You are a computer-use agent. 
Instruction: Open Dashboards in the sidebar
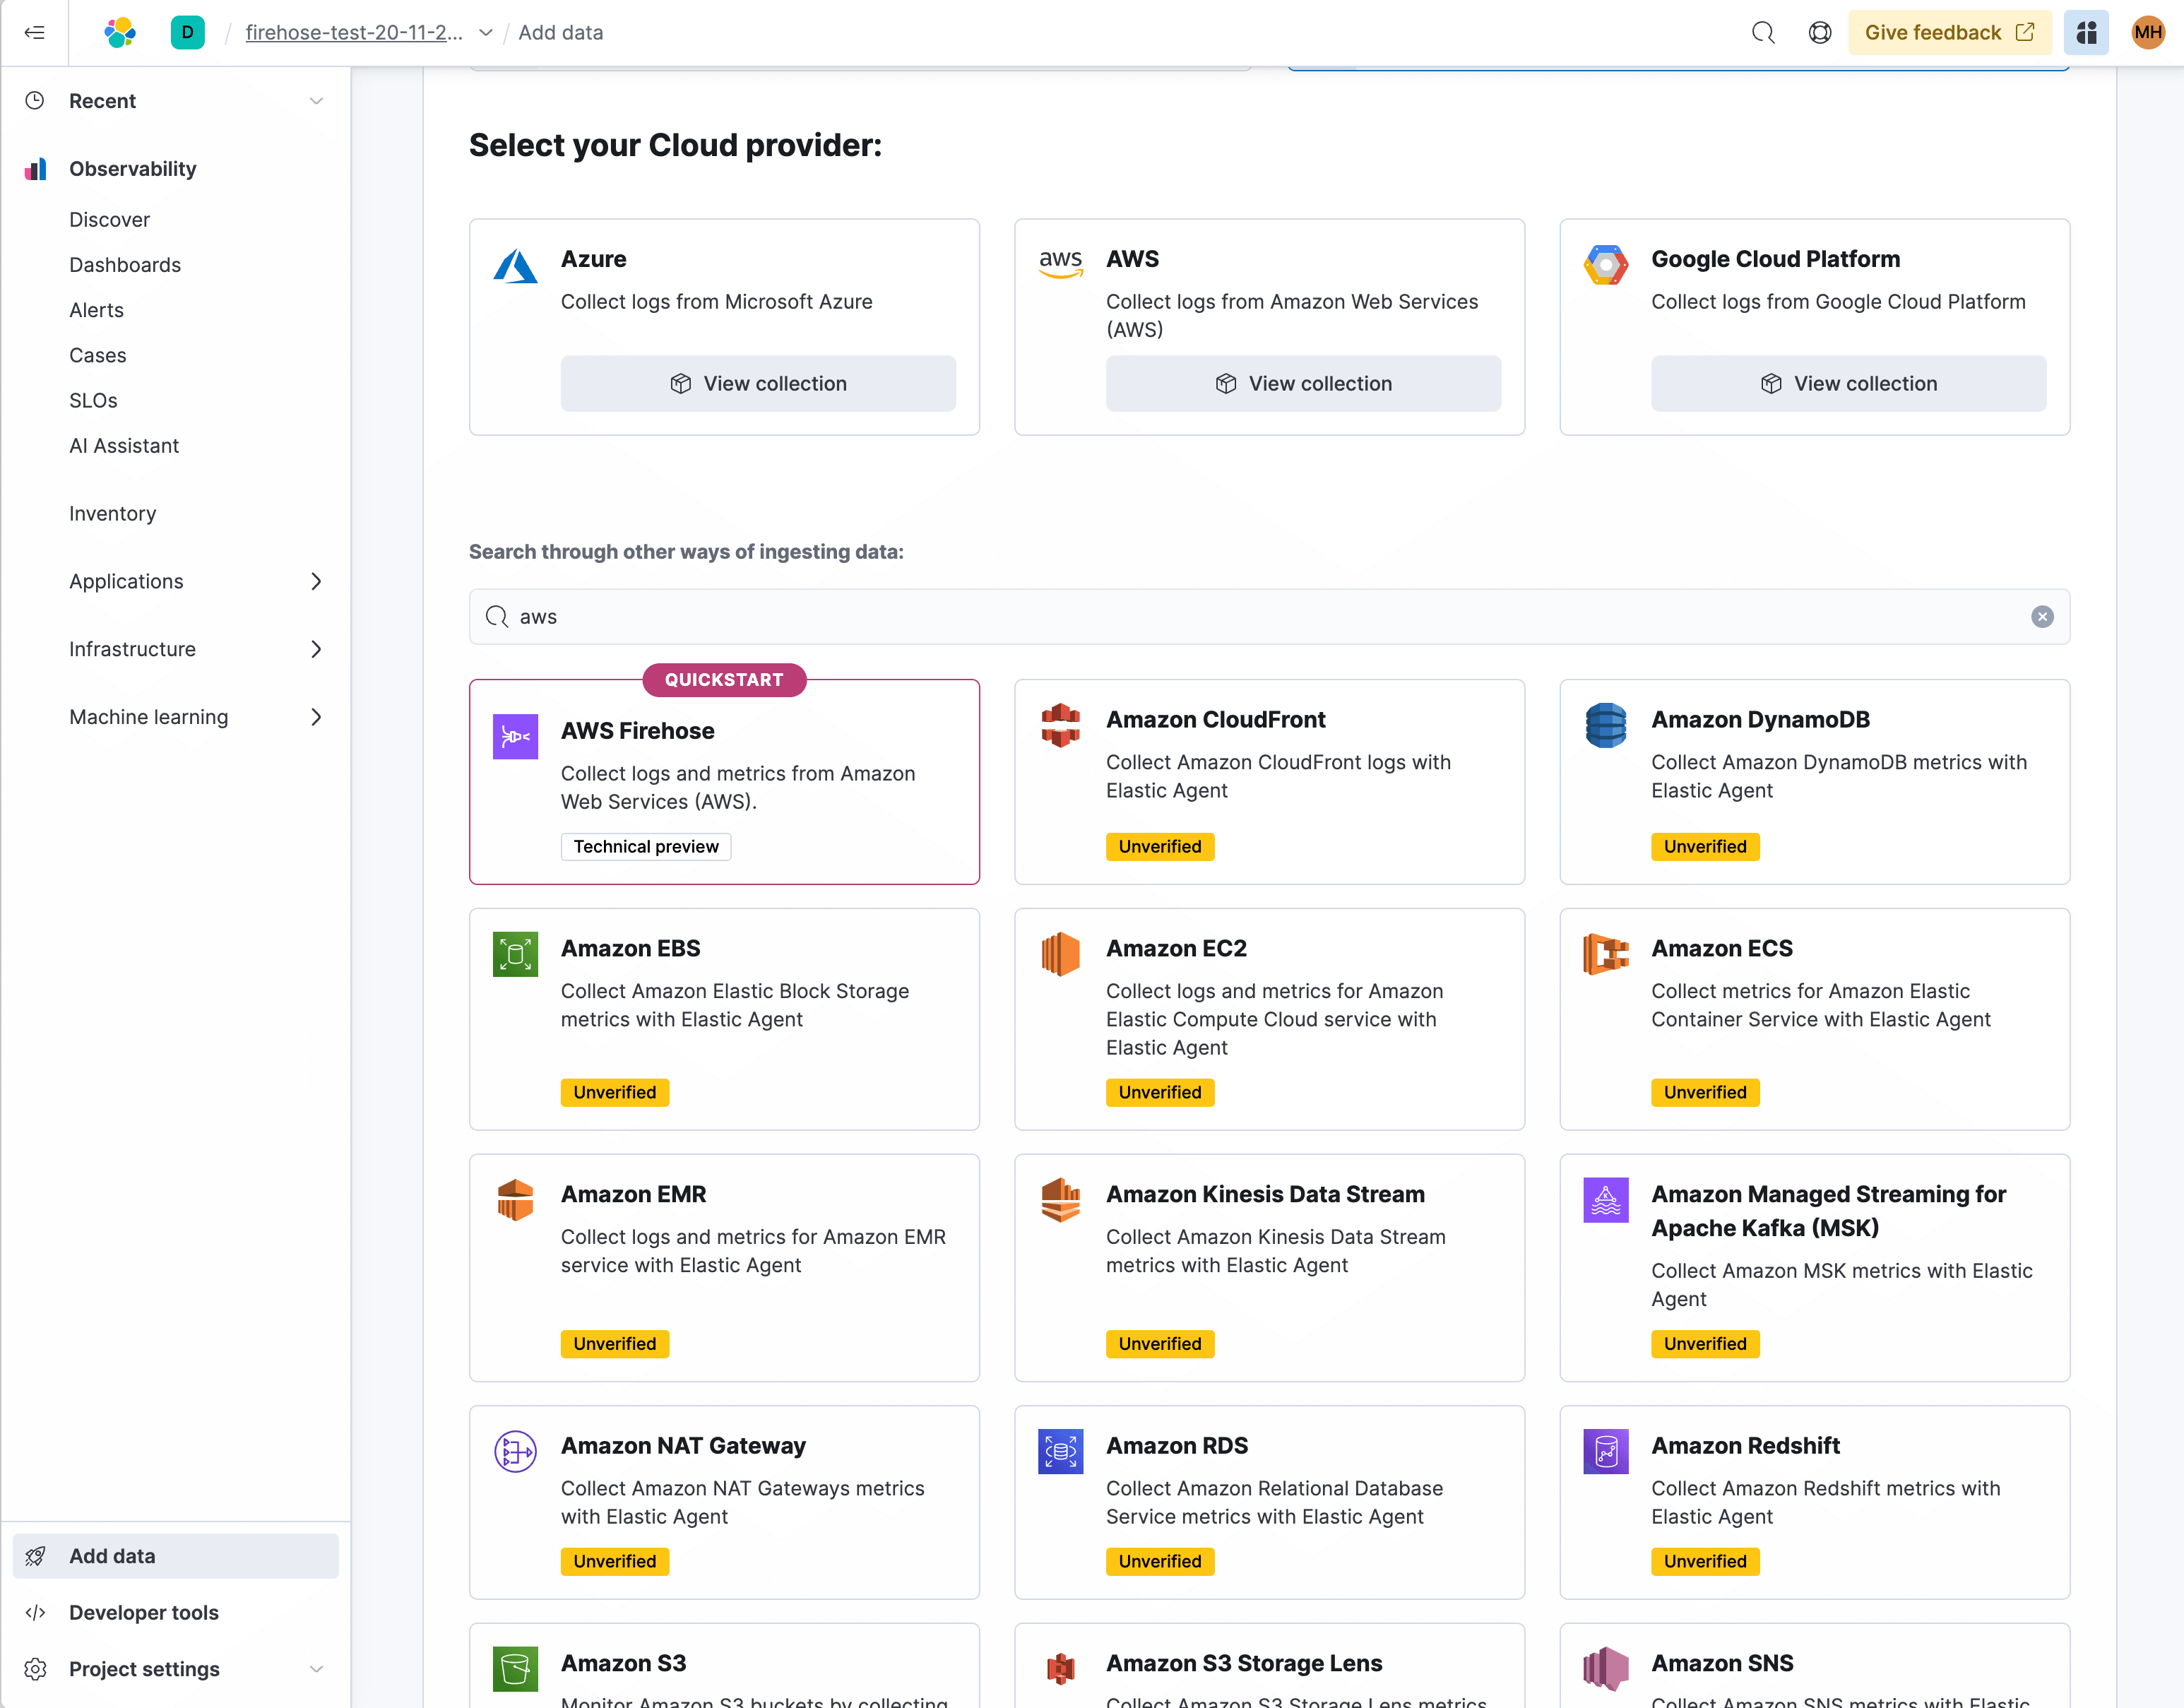pyautogui.click(x=125, y=265)
